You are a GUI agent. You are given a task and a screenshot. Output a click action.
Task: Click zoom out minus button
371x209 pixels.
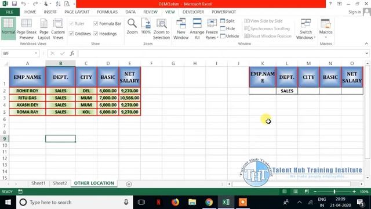pyautogui.click(x=315, y=192)
